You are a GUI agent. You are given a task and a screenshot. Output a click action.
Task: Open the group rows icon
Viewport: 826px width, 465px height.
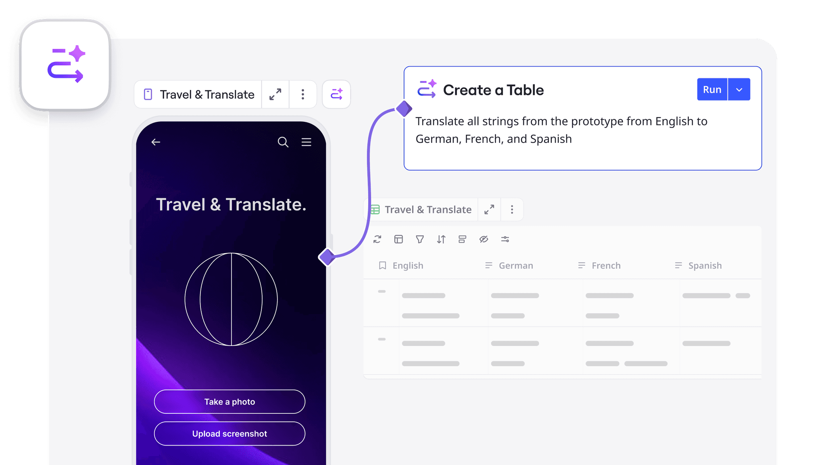[x=463, y=239]
